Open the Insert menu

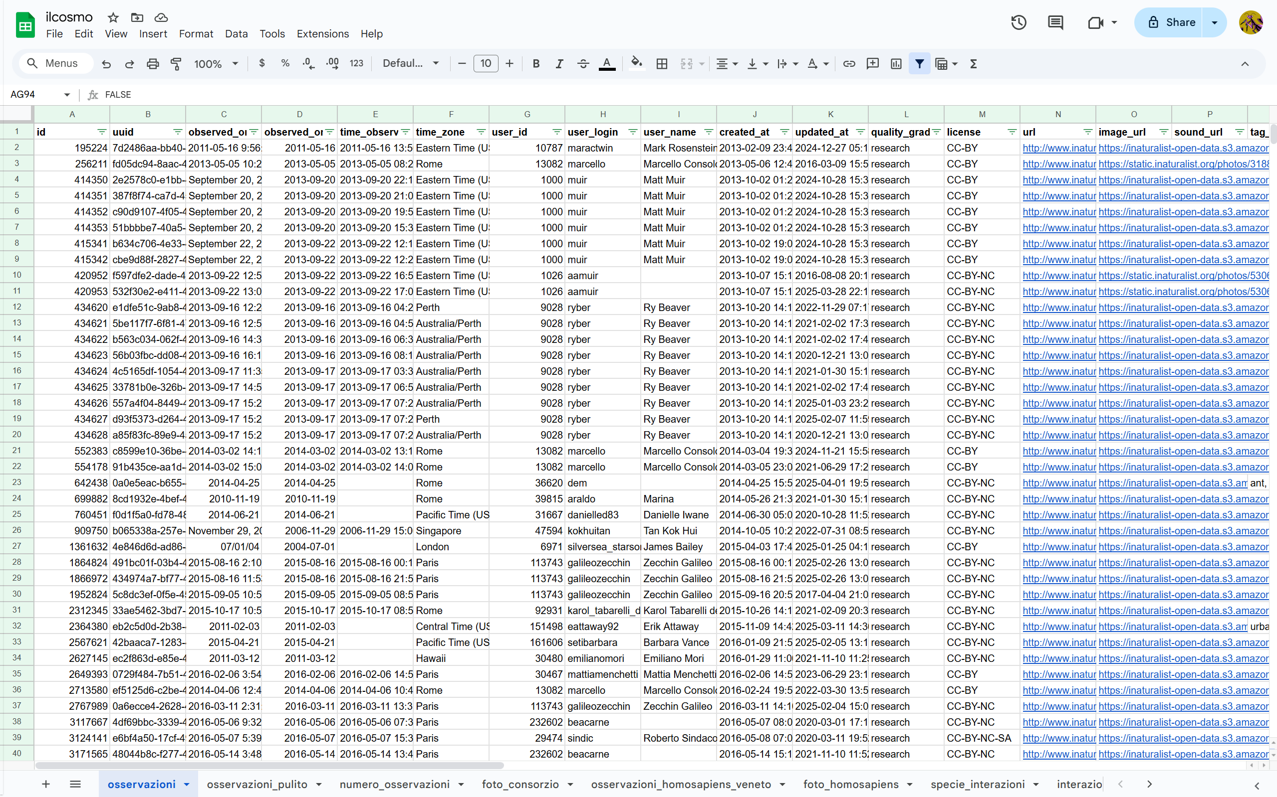(x=153, y=34)
